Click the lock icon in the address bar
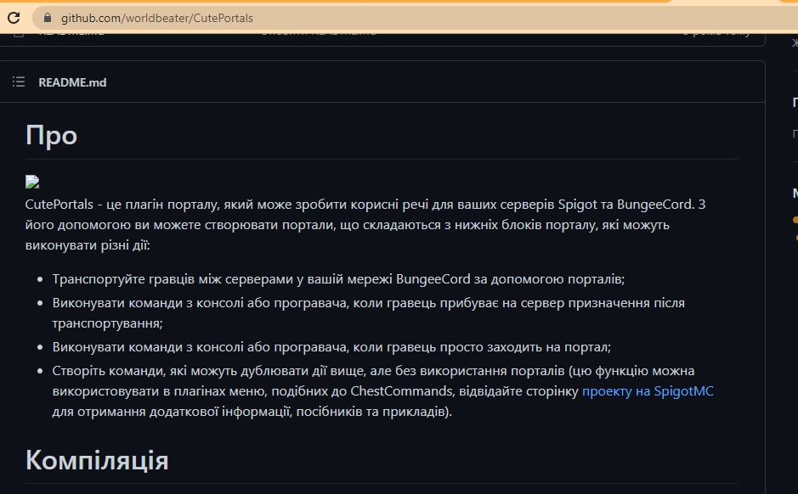Viewport: 798px width, 494px height. [x=48, y=18]
